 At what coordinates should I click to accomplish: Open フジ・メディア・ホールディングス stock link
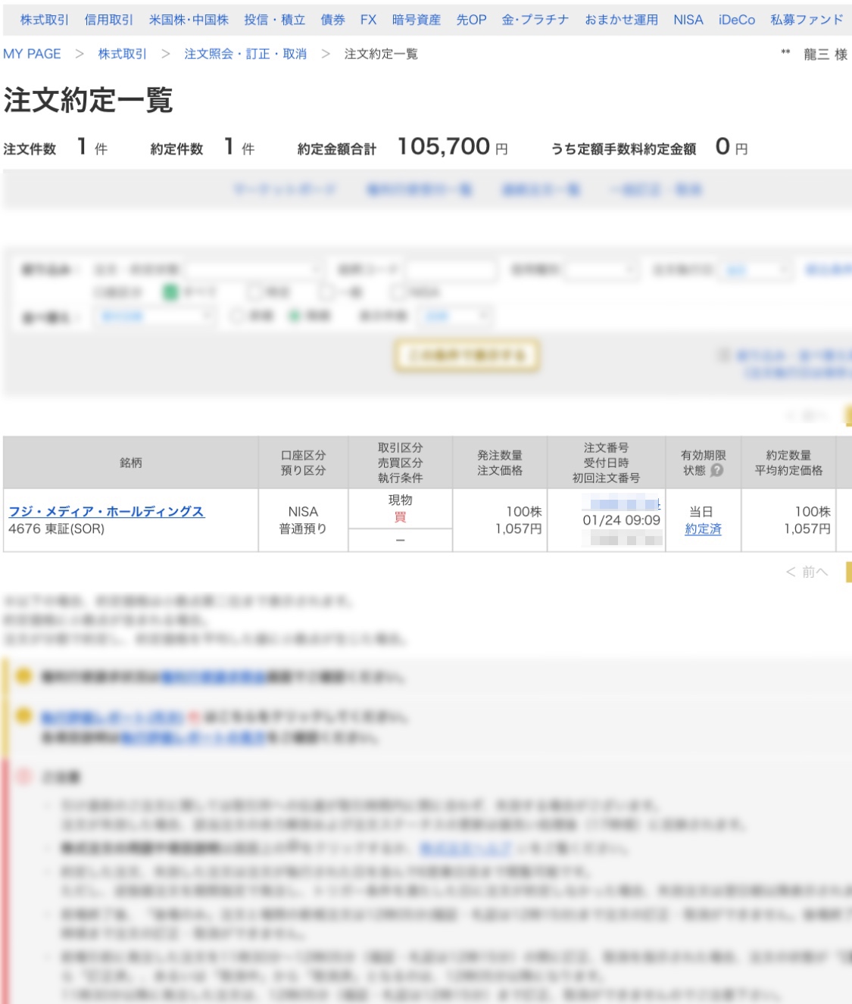click(106, 512)
